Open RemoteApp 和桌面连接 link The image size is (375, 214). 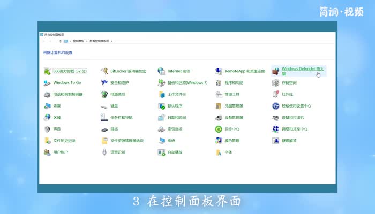[245, 71]
